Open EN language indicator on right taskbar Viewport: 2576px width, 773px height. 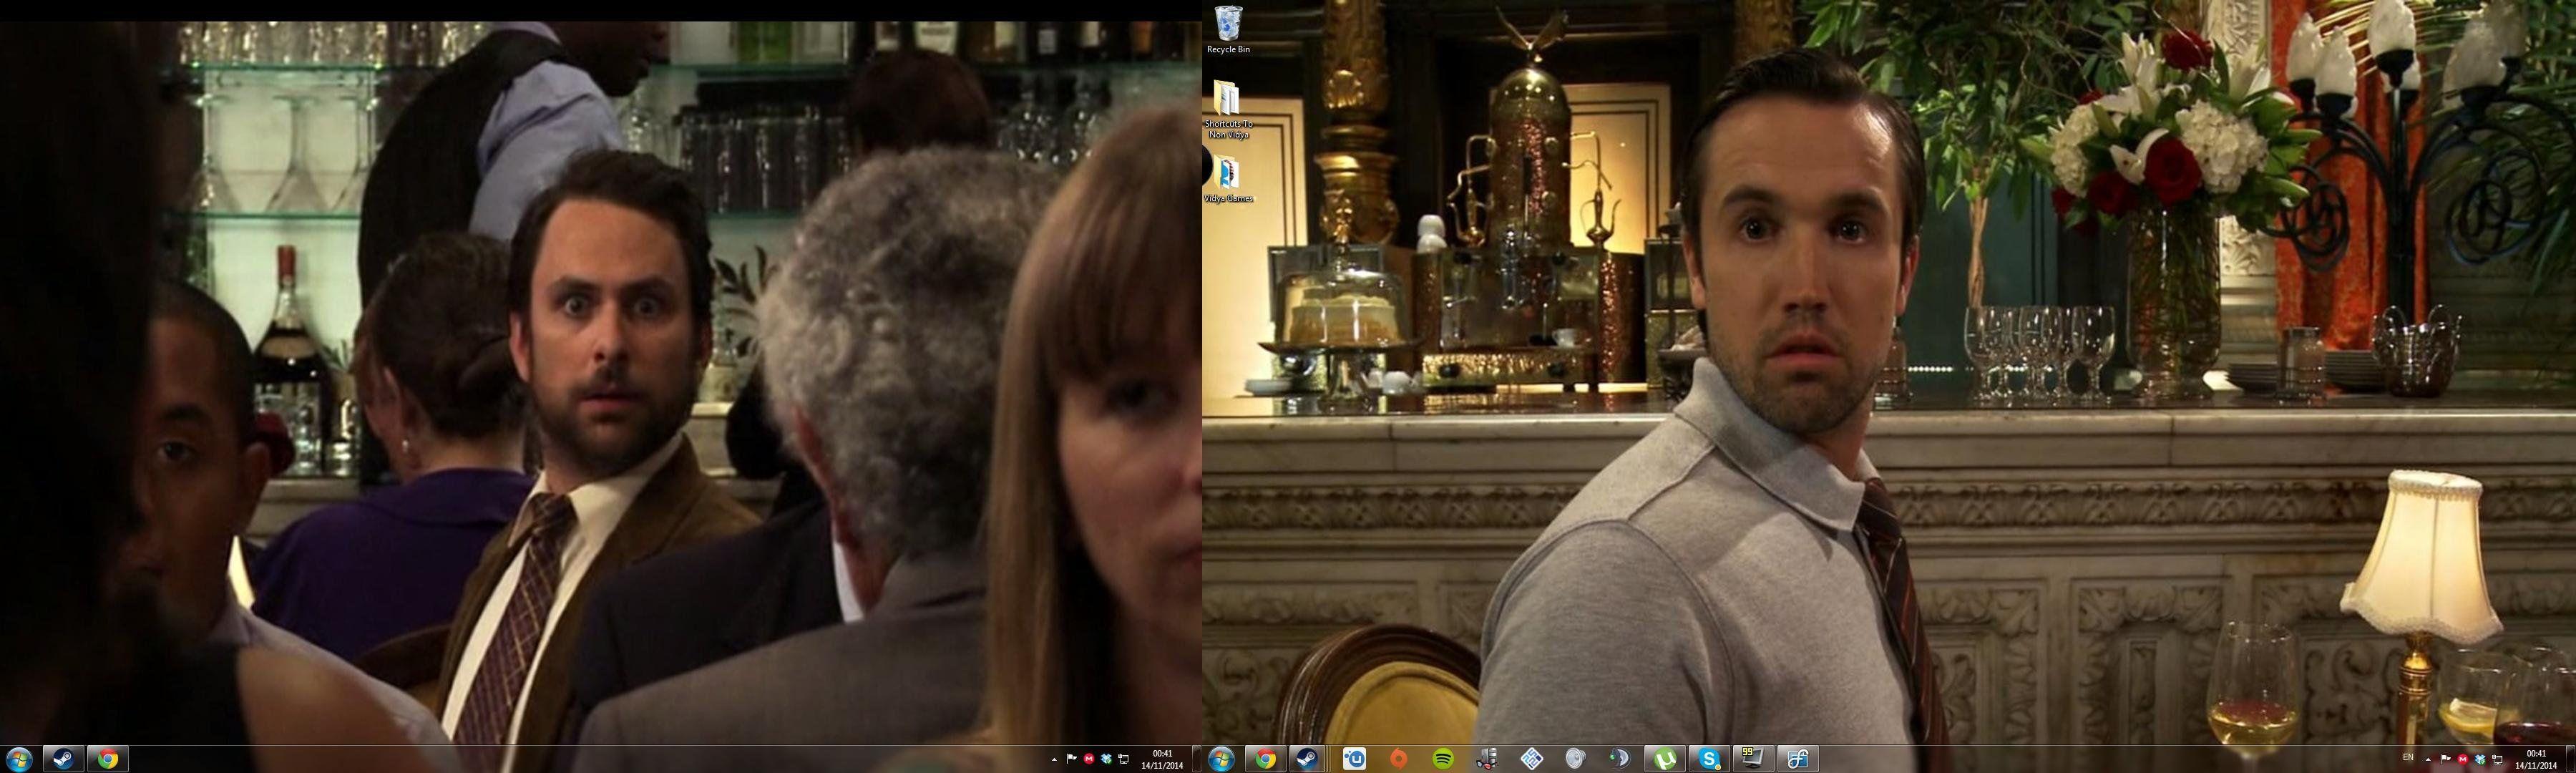[x=2408, y=758]
